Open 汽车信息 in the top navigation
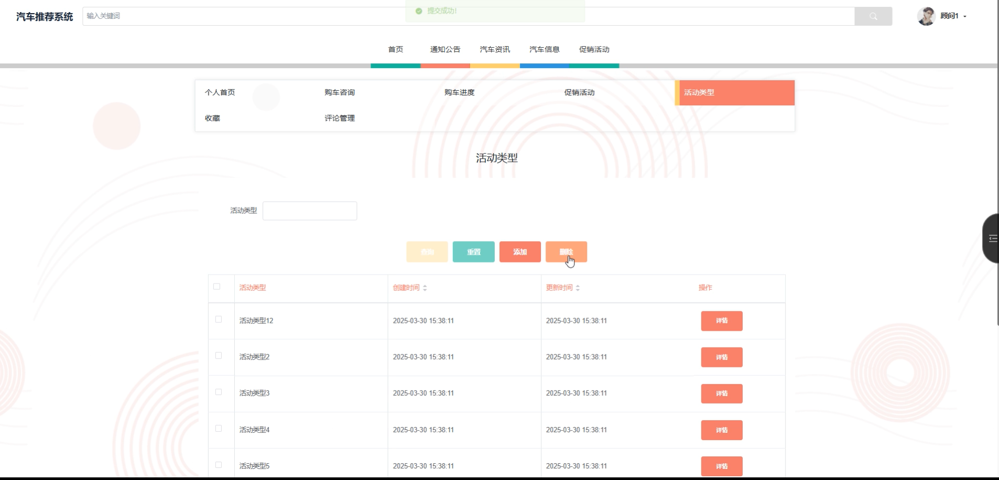The image size is (999, 480). click(x=545, y=49)
